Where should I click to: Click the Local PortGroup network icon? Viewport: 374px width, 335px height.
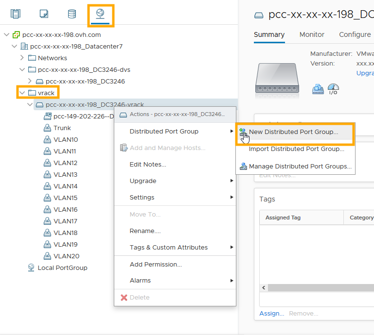[x=31, y=268]
